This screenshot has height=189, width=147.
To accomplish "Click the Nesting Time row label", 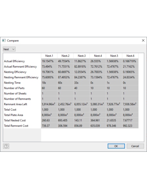I will tap(12, 83).
